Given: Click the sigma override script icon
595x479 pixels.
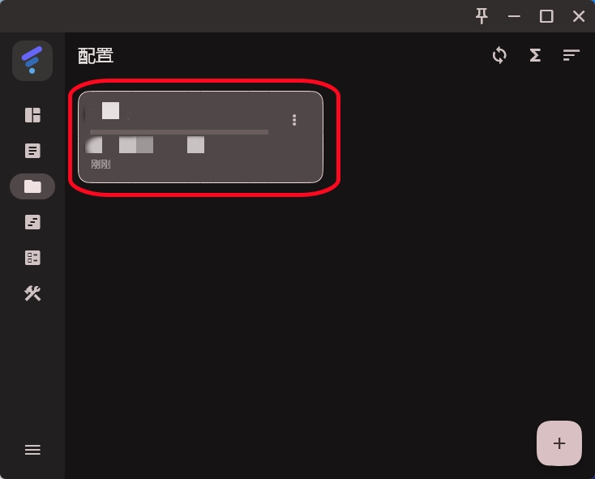Looking at the screenshot, I should click(x=535, y=55).
